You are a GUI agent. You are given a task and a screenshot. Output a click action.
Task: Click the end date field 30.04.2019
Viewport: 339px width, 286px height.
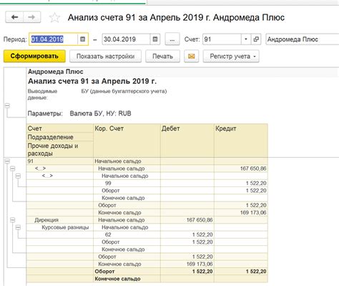point(126,39)
